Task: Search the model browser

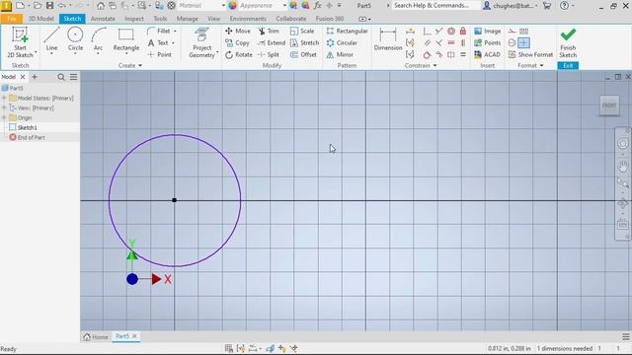Action: 61,77
